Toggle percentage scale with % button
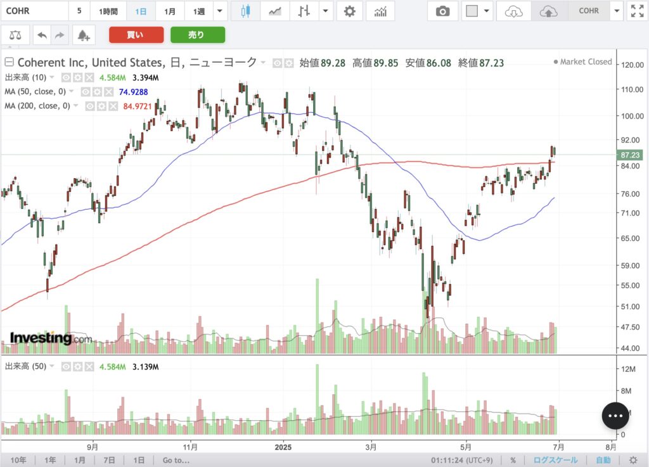The image size is (649, 467). click(513, 460)
